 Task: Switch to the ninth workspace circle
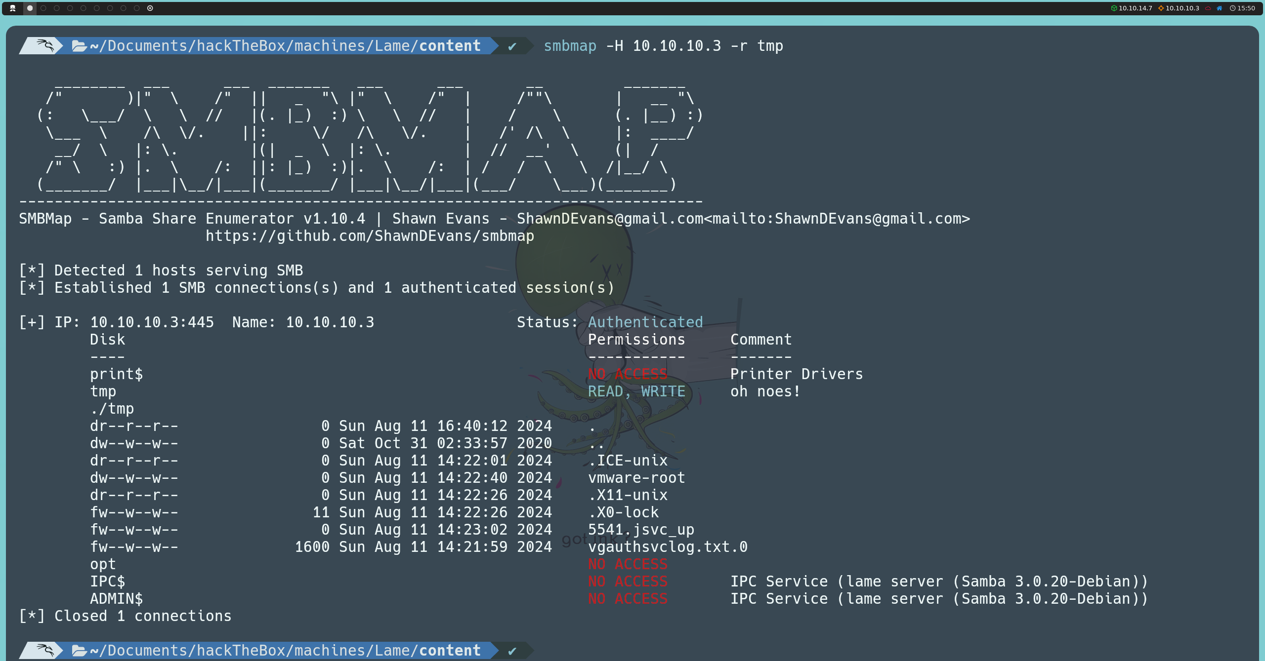point(137,8)
